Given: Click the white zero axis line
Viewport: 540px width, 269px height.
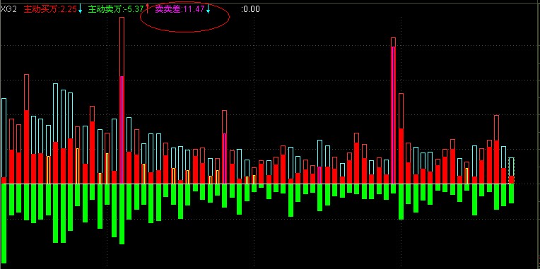Looking at the screenshot, I should (x=257, y=184).
